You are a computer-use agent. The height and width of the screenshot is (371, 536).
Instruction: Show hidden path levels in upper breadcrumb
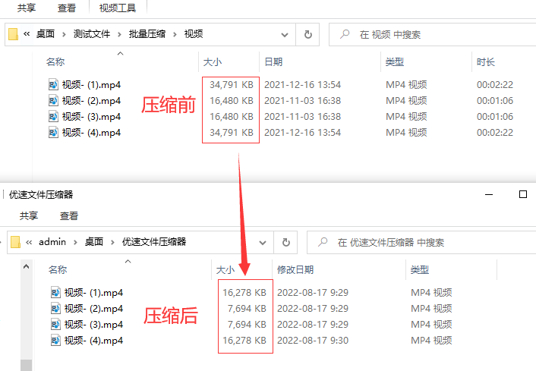(x=27, y=34)
